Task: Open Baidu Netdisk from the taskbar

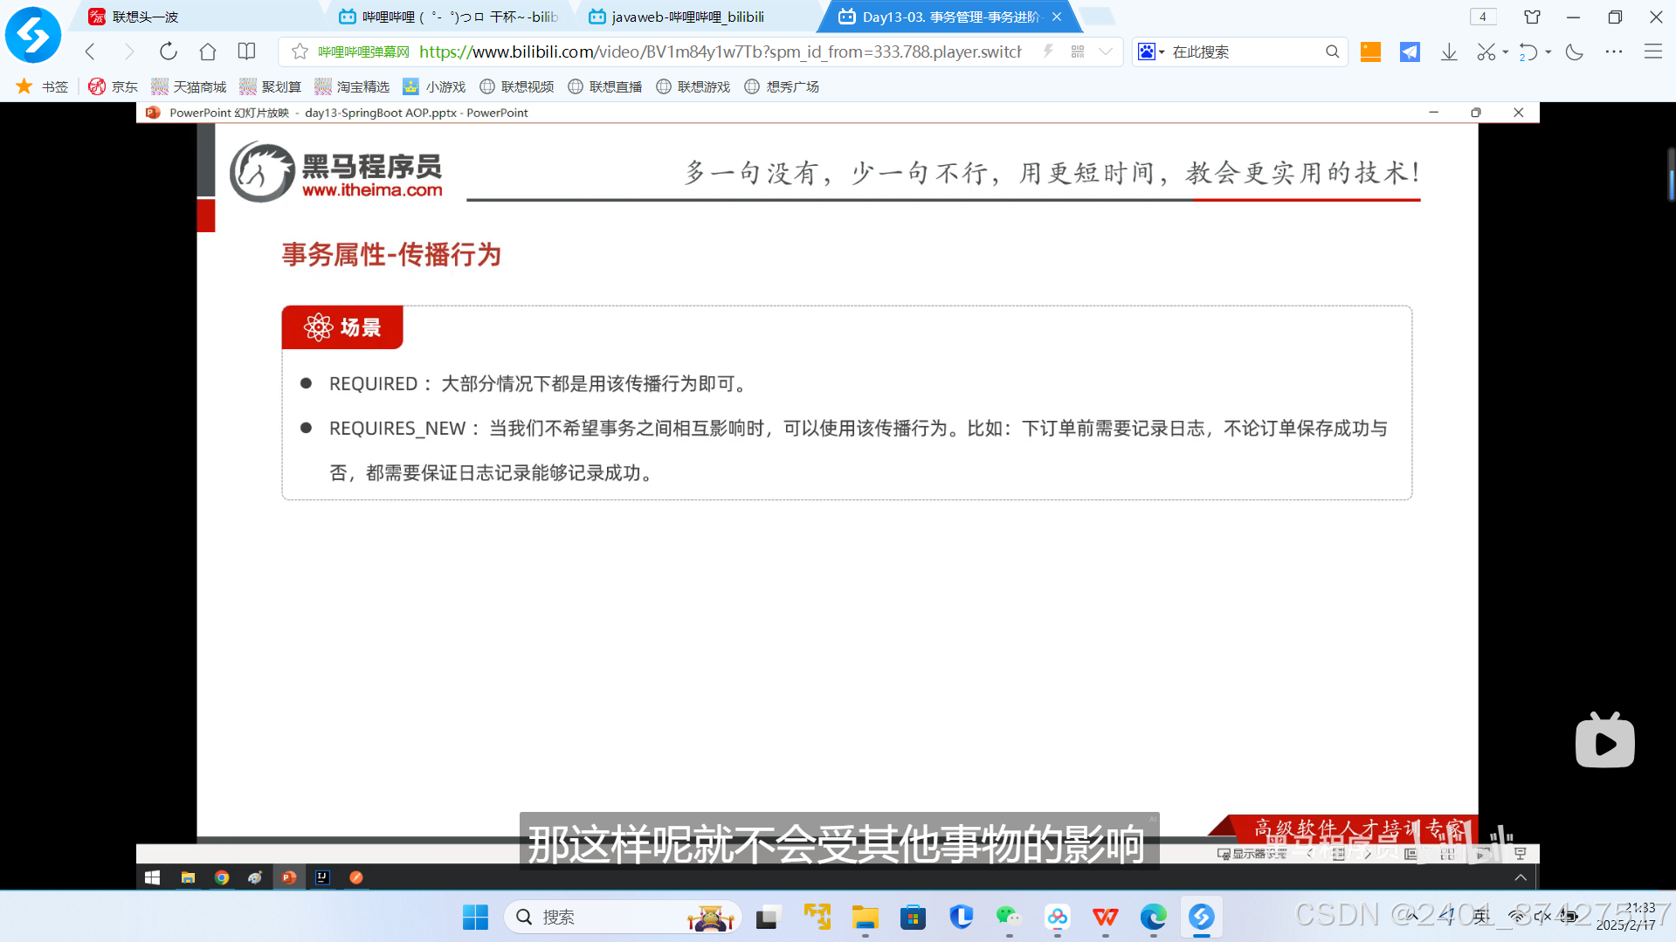Action: pos(1058,917)
